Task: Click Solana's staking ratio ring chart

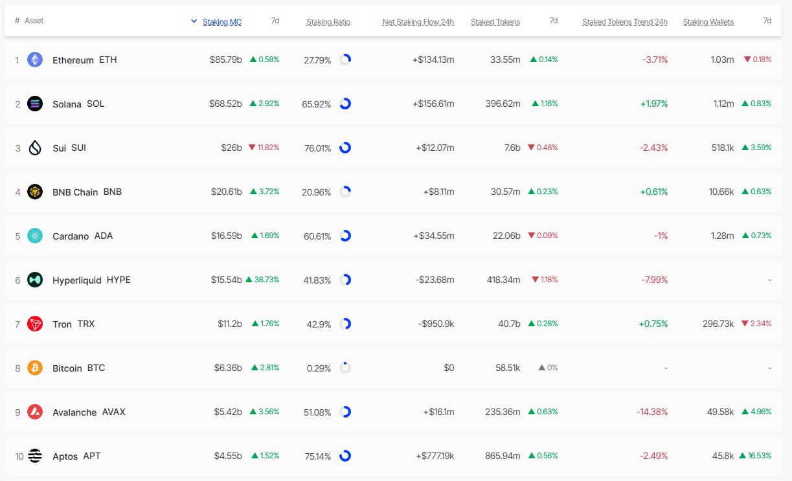Action: (345, 104)
